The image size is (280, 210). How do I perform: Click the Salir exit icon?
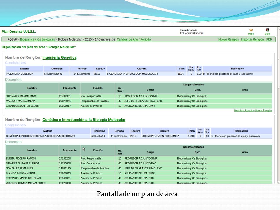[x=267, y=30]
